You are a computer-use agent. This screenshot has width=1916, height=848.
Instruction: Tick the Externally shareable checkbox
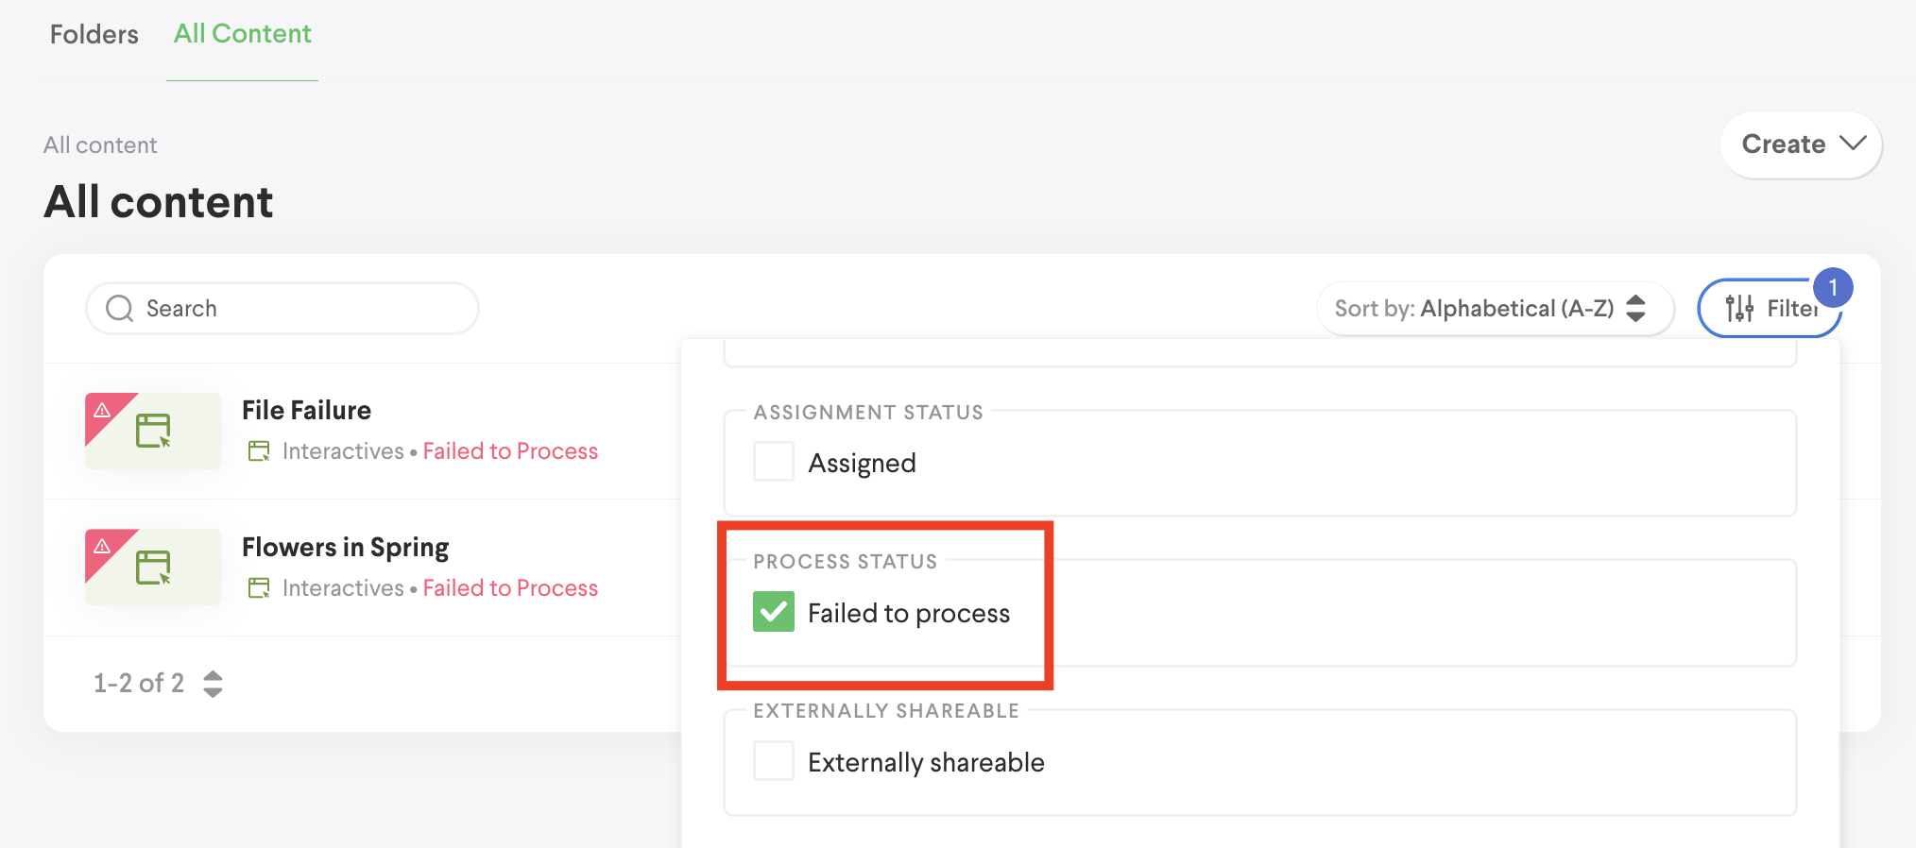tap(774, 761)
